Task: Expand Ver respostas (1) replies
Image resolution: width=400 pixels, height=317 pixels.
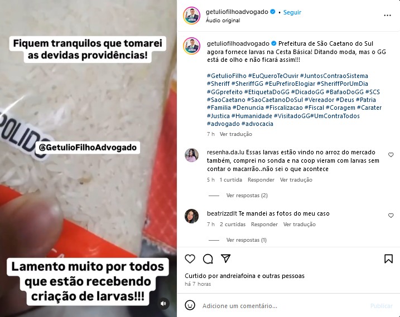Action: coord(246,240)
